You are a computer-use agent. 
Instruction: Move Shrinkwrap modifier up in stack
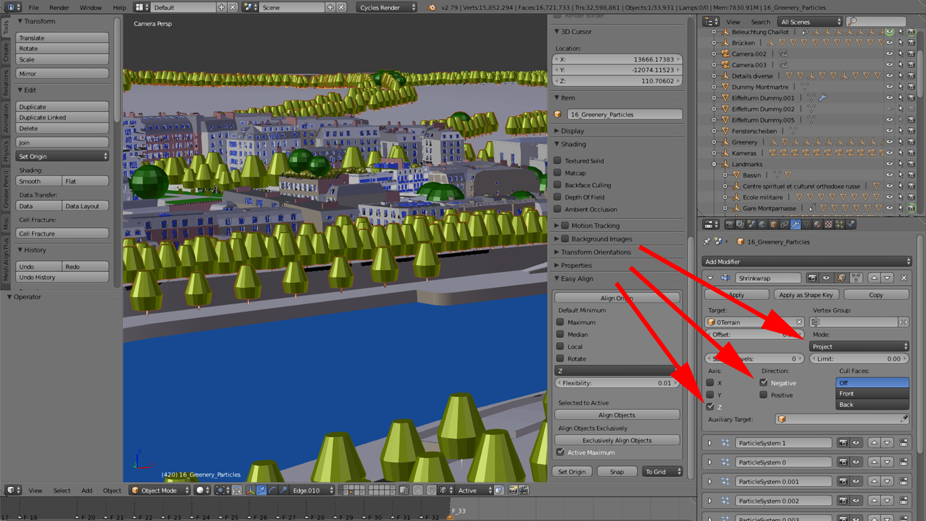(x=874, y=278)
